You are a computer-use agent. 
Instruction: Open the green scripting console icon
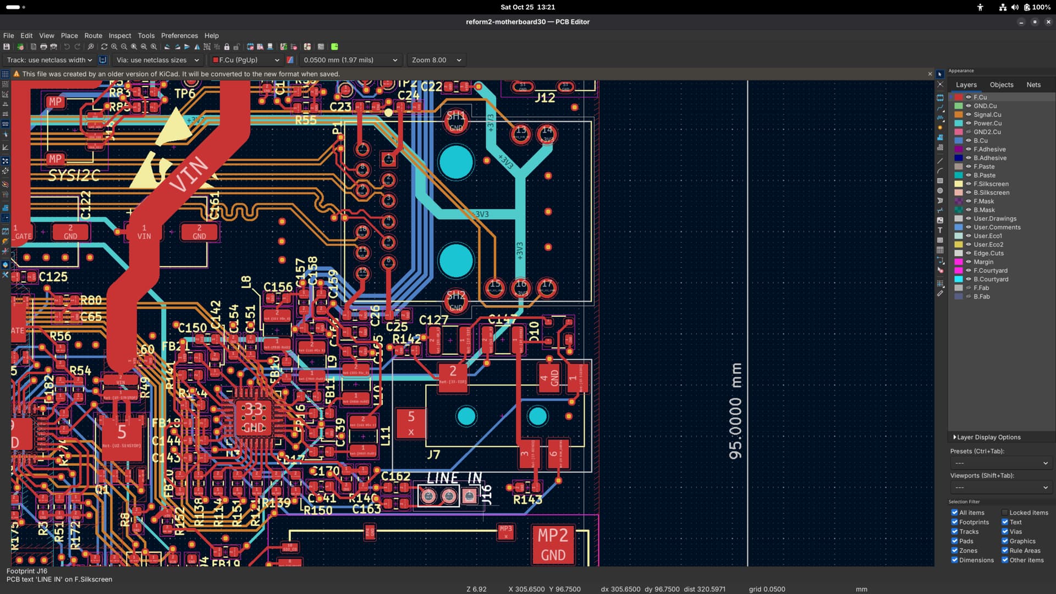(x=334, y=47)
